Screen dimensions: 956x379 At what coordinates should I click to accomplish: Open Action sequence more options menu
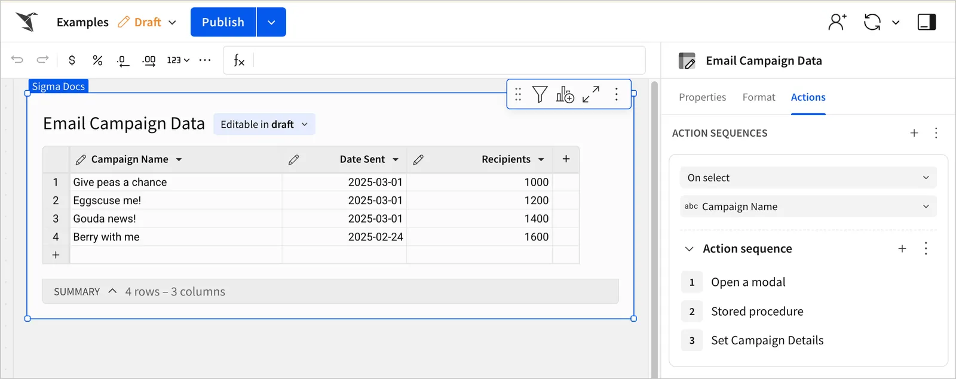tap(926, 249)
